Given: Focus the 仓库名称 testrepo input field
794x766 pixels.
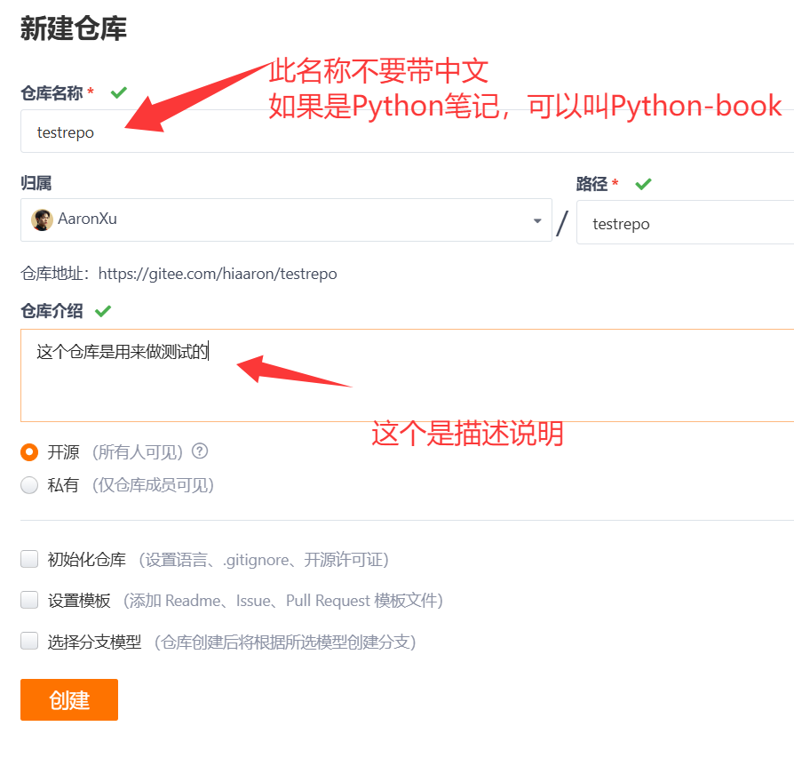Looking at the screenshot, I should pos(407,132).
